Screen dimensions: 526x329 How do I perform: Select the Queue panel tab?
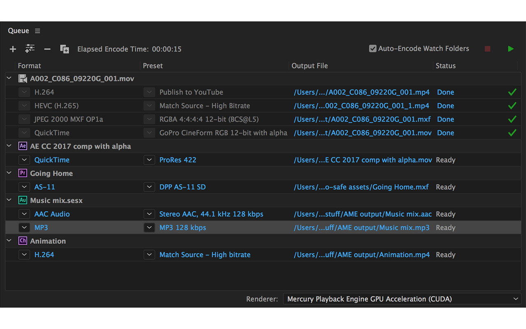[x=18, y=31]
